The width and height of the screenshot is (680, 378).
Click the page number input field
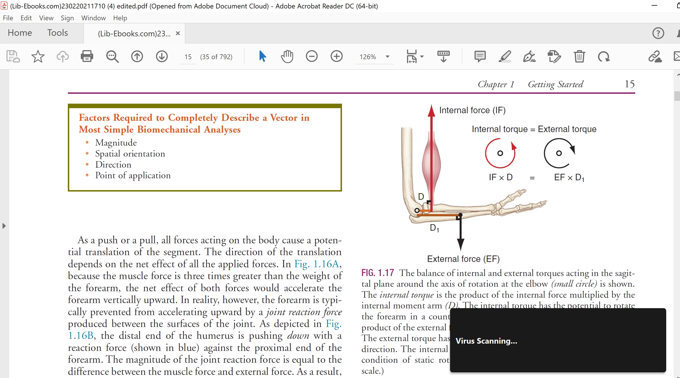click(x=188, y=57)
